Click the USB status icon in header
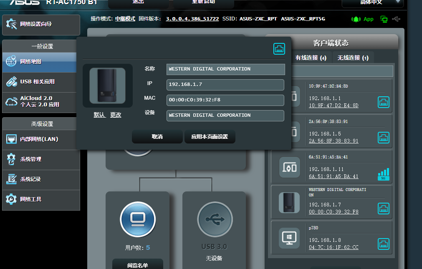Viewport: 422px width, 269px height. point(396,19)
